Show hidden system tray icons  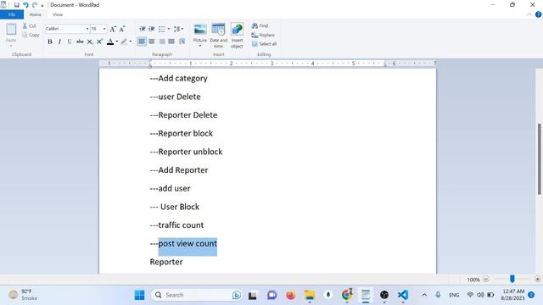[x=424, y=295]
